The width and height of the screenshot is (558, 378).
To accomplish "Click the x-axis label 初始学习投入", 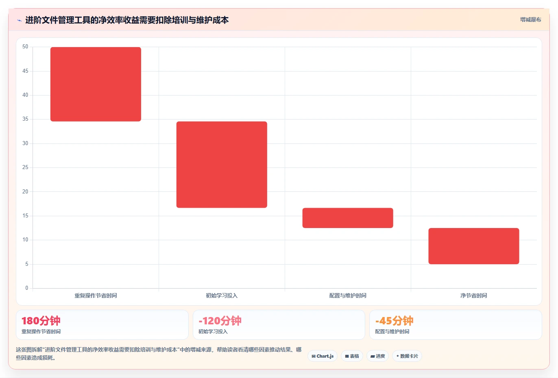I will 222,295.
